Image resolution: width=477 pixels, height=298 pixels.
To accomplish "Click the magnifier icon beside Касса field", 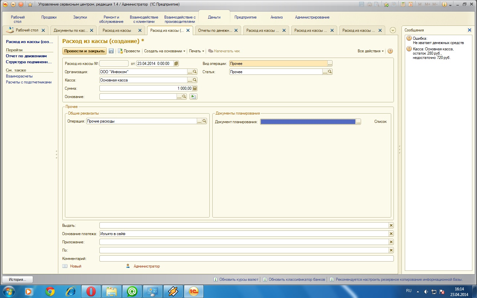I will (x=195, y=80).
